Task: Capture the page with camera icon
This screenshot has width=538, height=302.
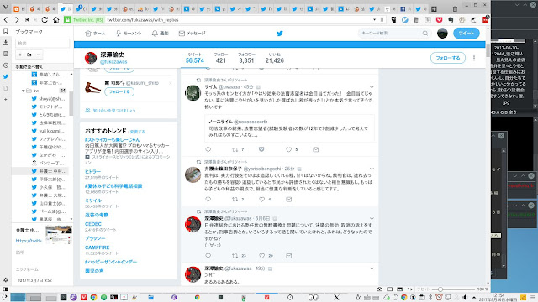Action: (x=379, y=289)
